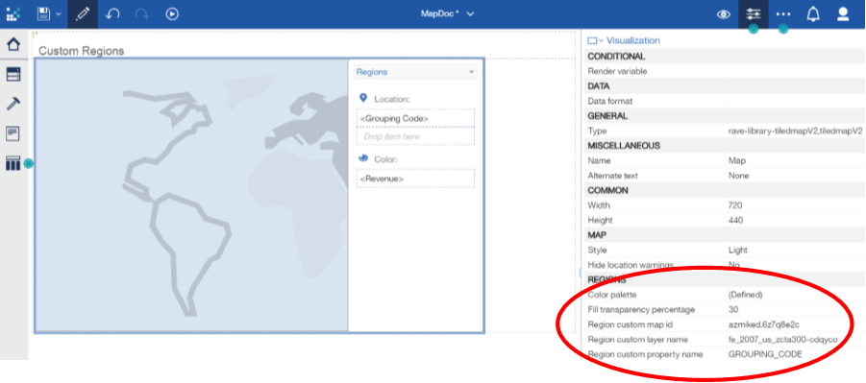This screenshot has height=383, width=866.
Task: Click the Drop item here slot
Action: pyautogui.click(x=415, y=136)
